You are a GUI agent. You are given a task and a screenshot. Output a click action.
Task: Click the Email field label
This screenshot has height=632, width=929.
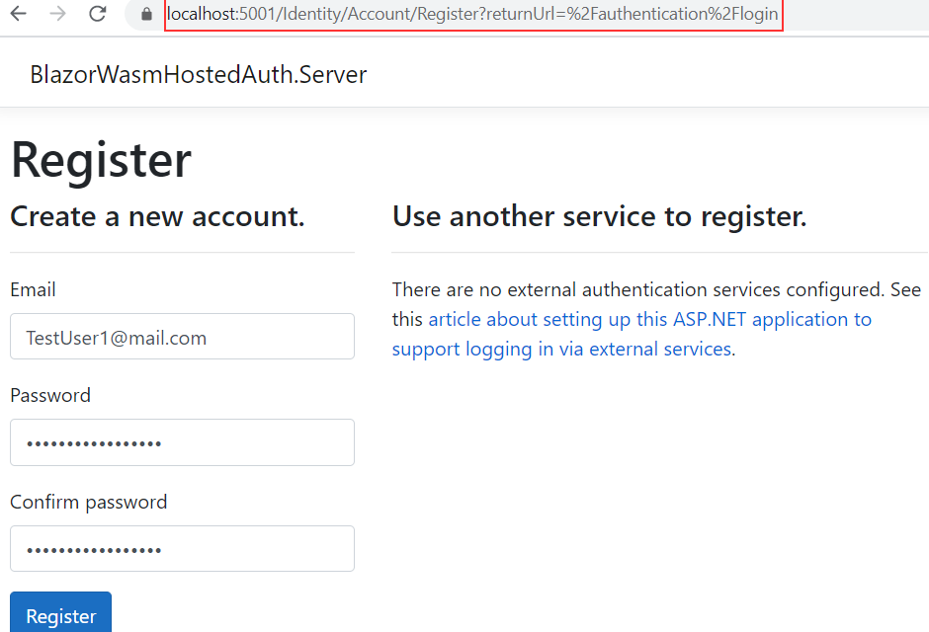pyautogui.click(x=33, y=289)
